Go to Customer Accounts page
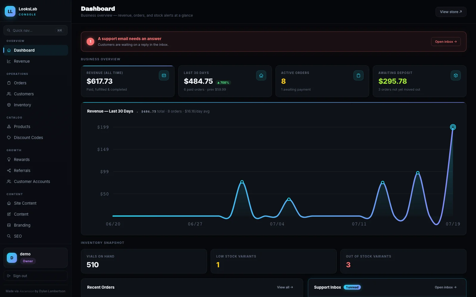This screenshot has height=297, width=476. (x=36, y=181)
